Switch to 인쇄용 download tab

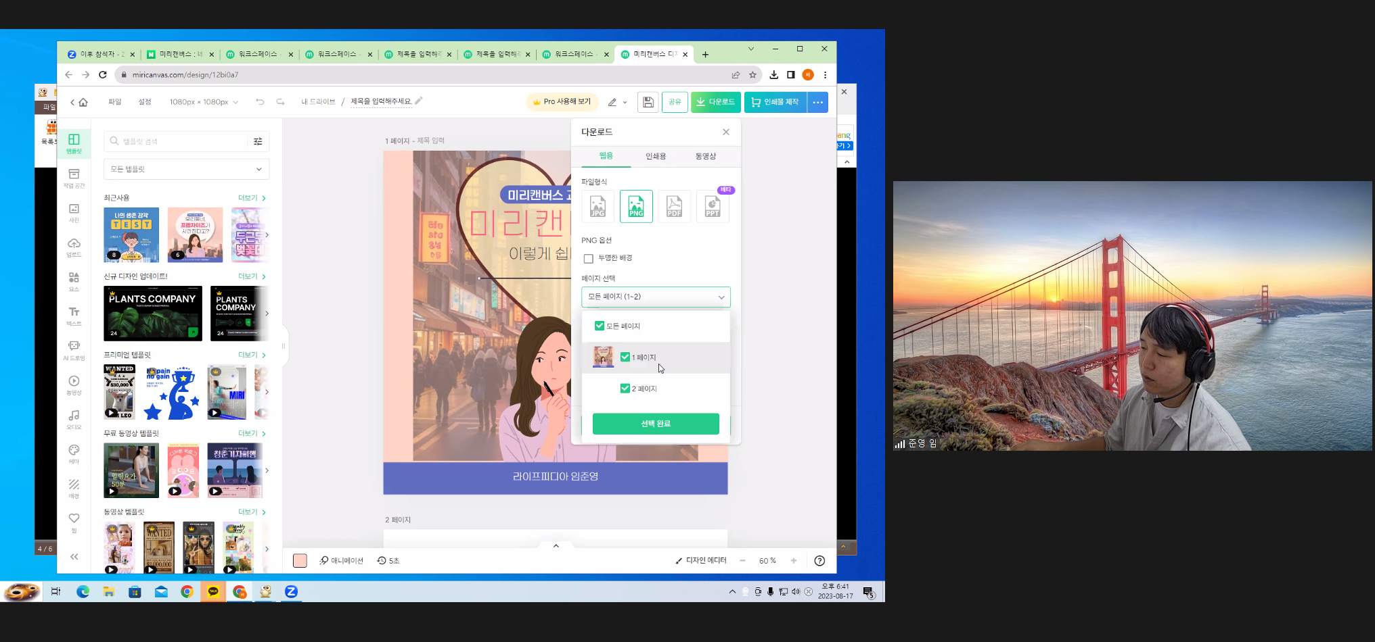pyautogui.click(x=656, y=156)
